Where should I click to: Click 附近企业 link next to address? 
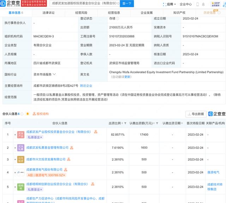coord(86,86)
